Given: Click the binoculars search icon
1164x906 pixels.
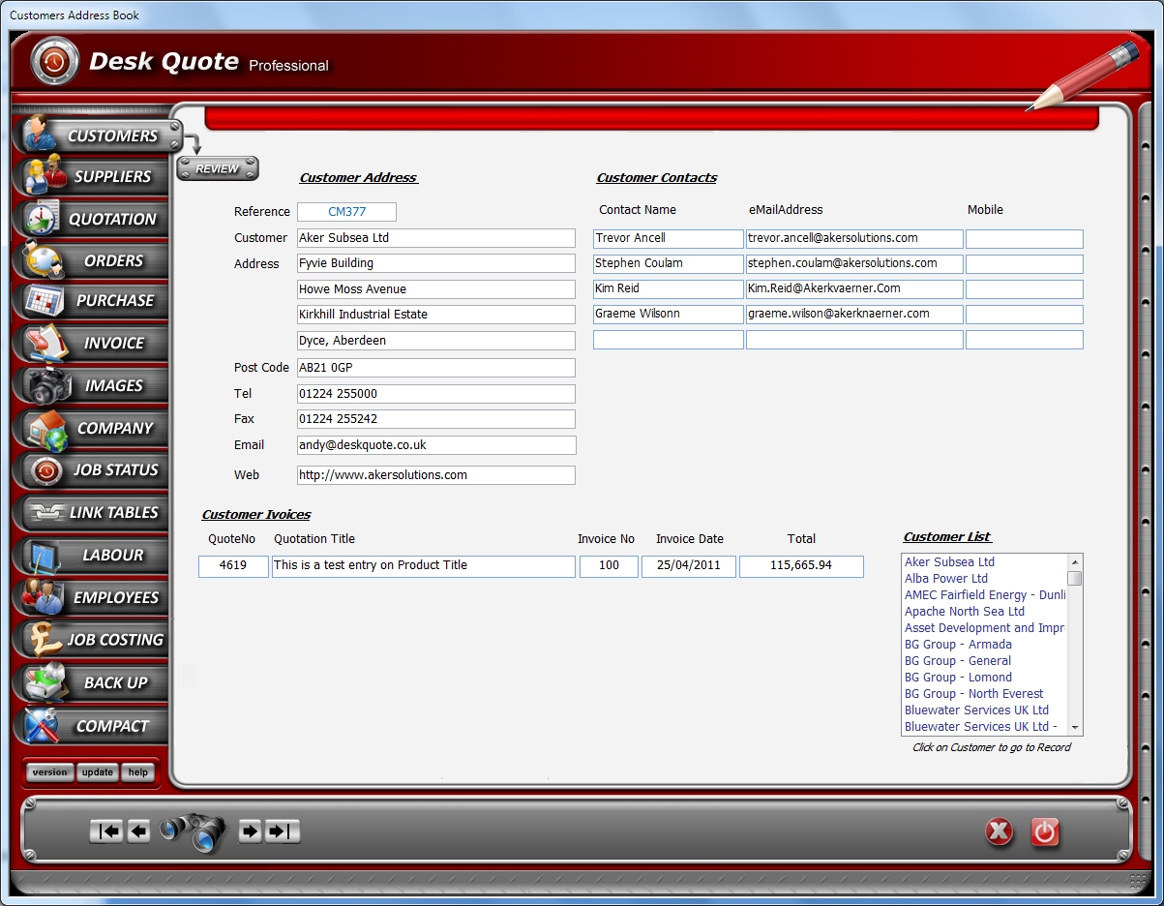Looking at the screenshot, I should tap(193, 832).
